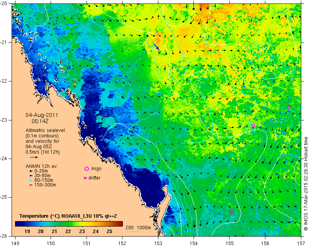The width and height of the screenshot is (309, 247).
Task: Click the longitude axis label 153
Action: click(158, 244)
